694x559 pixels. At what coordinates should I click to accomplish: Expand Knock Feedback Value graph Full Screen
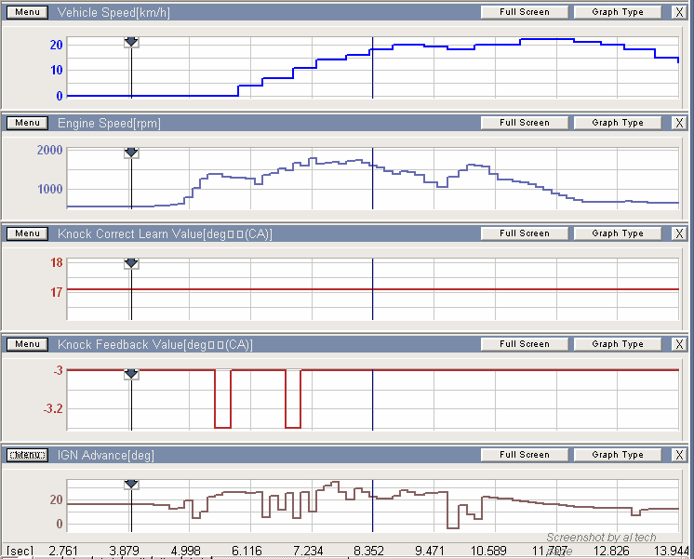524,344
